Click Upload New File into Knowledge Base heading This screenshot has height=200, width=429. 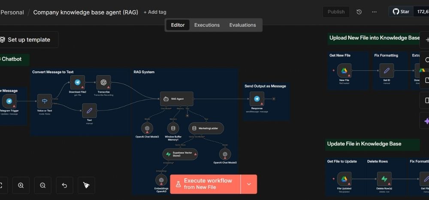click(x=374, y=38)
